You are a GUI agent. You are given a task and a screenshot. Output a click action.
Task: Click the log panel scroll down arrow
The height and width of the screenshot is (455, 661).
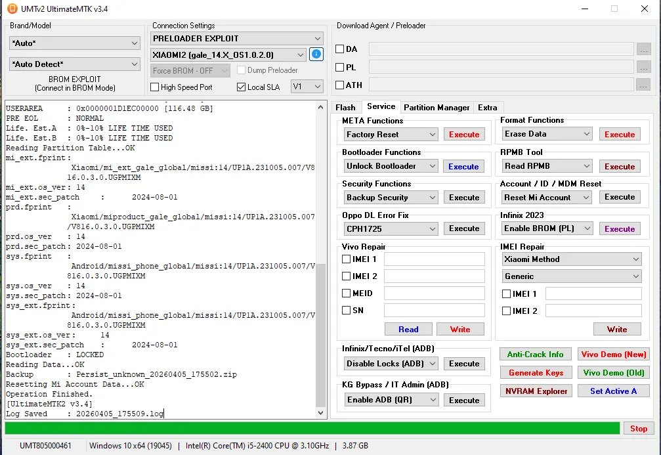click(320, 413)
